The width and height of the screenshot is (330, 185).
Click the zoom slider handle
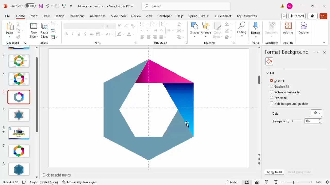click(293, 182)
